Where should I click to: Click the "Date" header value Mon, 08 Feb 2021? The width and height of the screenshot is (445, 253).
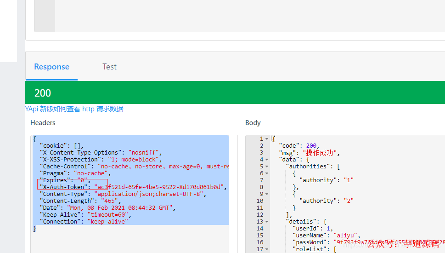(120, 208)
